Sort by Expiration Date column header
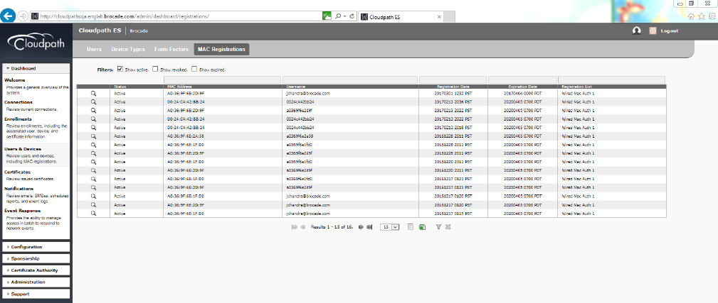Viewport: 718px width, 303px height. click(522, 87)
